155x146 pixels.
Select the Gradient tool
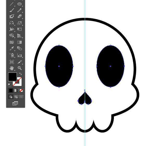[x=20, y=42]
